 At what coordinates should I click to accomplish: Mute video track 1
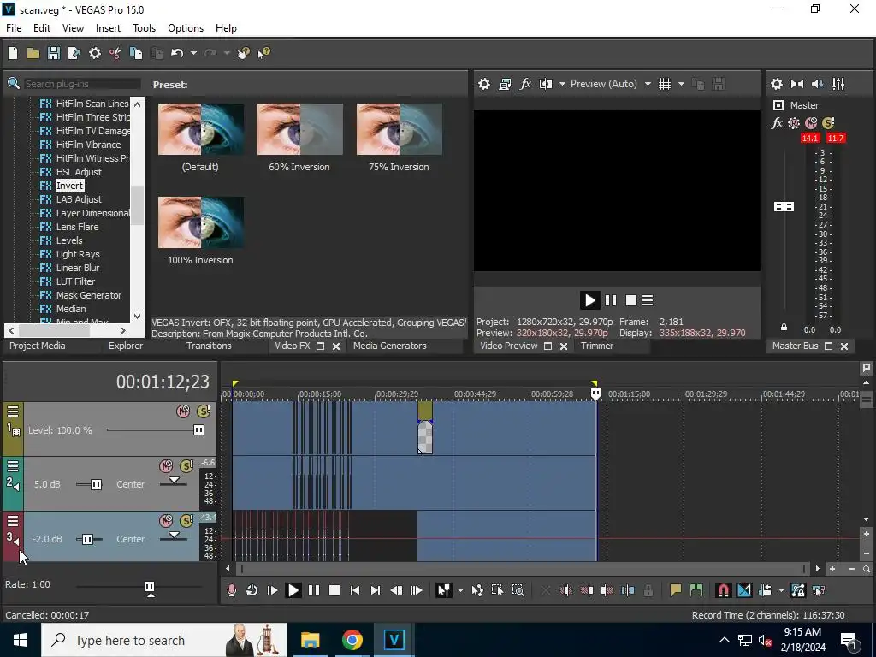(x=183, y=411)
